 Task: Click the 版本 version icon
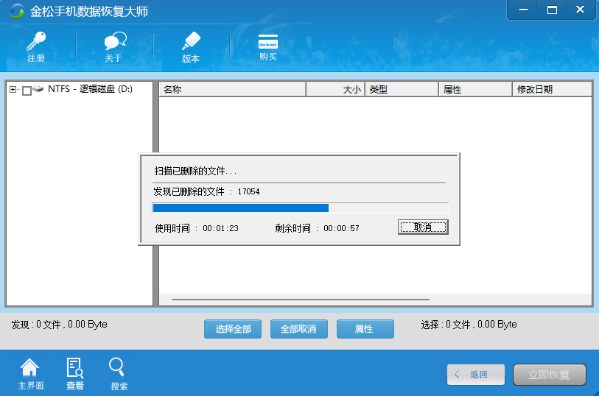click(191, 47)
